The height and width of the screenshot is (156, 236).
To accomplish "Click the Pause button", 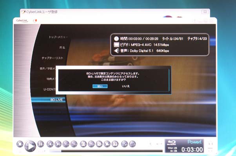I will pos(40,144).
